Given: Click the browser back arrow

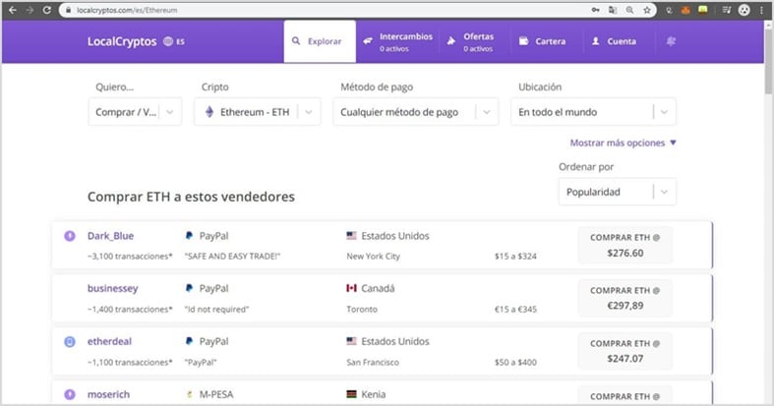Looking at the screenshot, I should point(13,10).
